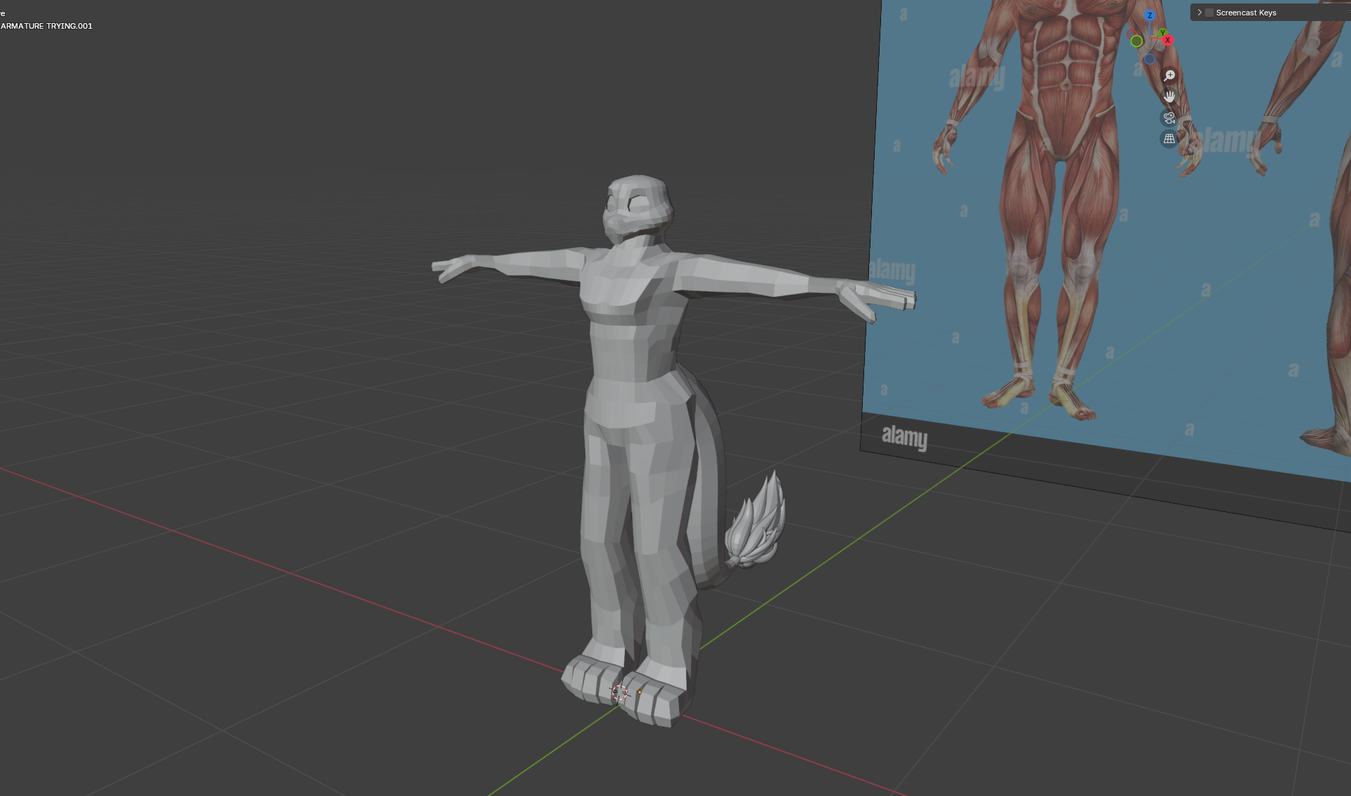Click the highlighted green axis circle on the gizmo
The image size is (1351, 796).
click(x=1136, y=41)
